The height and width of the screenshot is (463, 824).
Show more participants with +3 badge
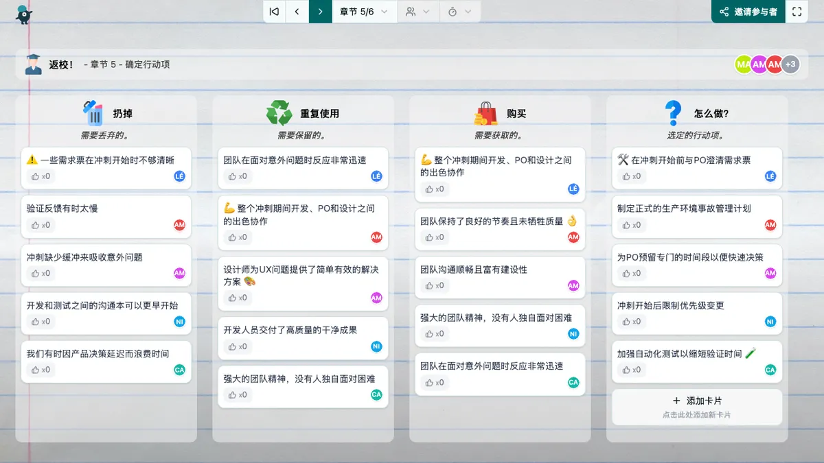point(790,64)
